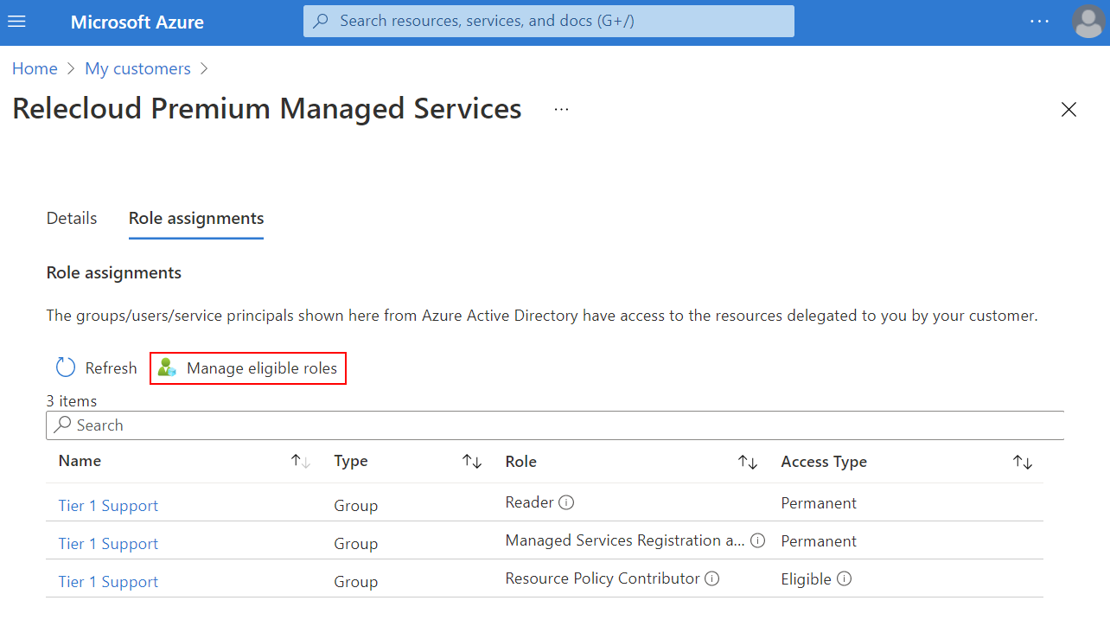Navigate to My customers breadcrumb
The height and width of the screenshot is (639, 1110).
(x=137, y=68)
